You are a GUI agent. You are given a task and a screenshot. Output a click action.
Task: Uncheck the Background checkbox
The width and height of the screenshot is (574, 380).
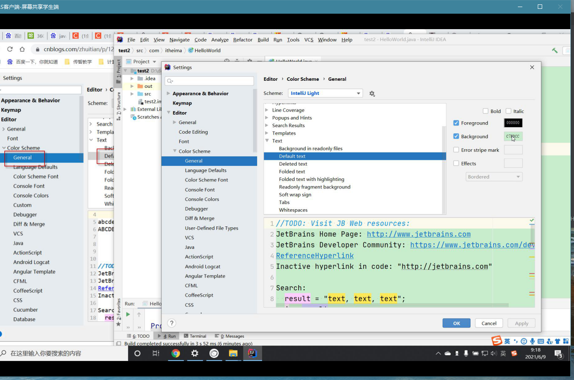[456, 136]
